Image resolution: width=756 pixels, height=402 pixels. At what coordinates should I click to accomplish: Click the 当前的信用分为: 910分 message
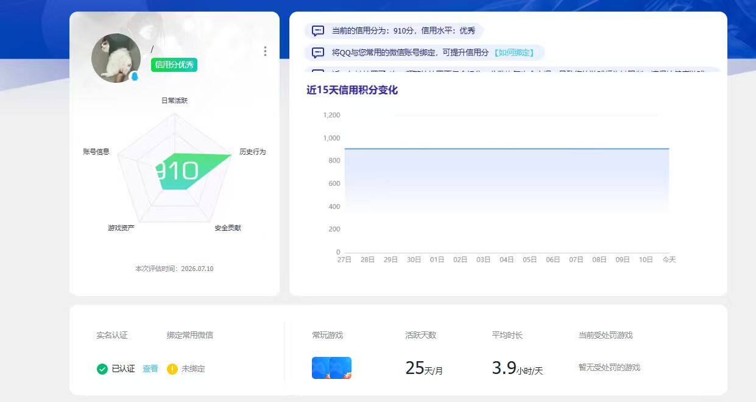(x=403, y=30)
